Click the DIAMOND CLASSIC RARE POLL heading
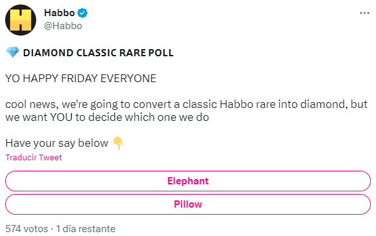376x236 pixels. coord(98,53)
